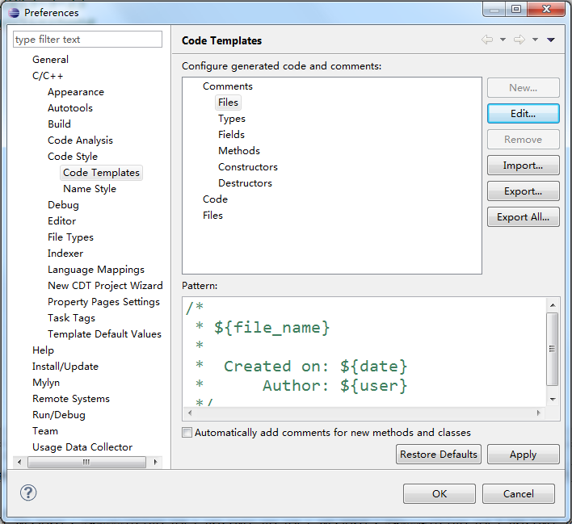Select Task Tags preference page
Image resolution: width=572 pixels, height=524 pixels.
(71, 318)
